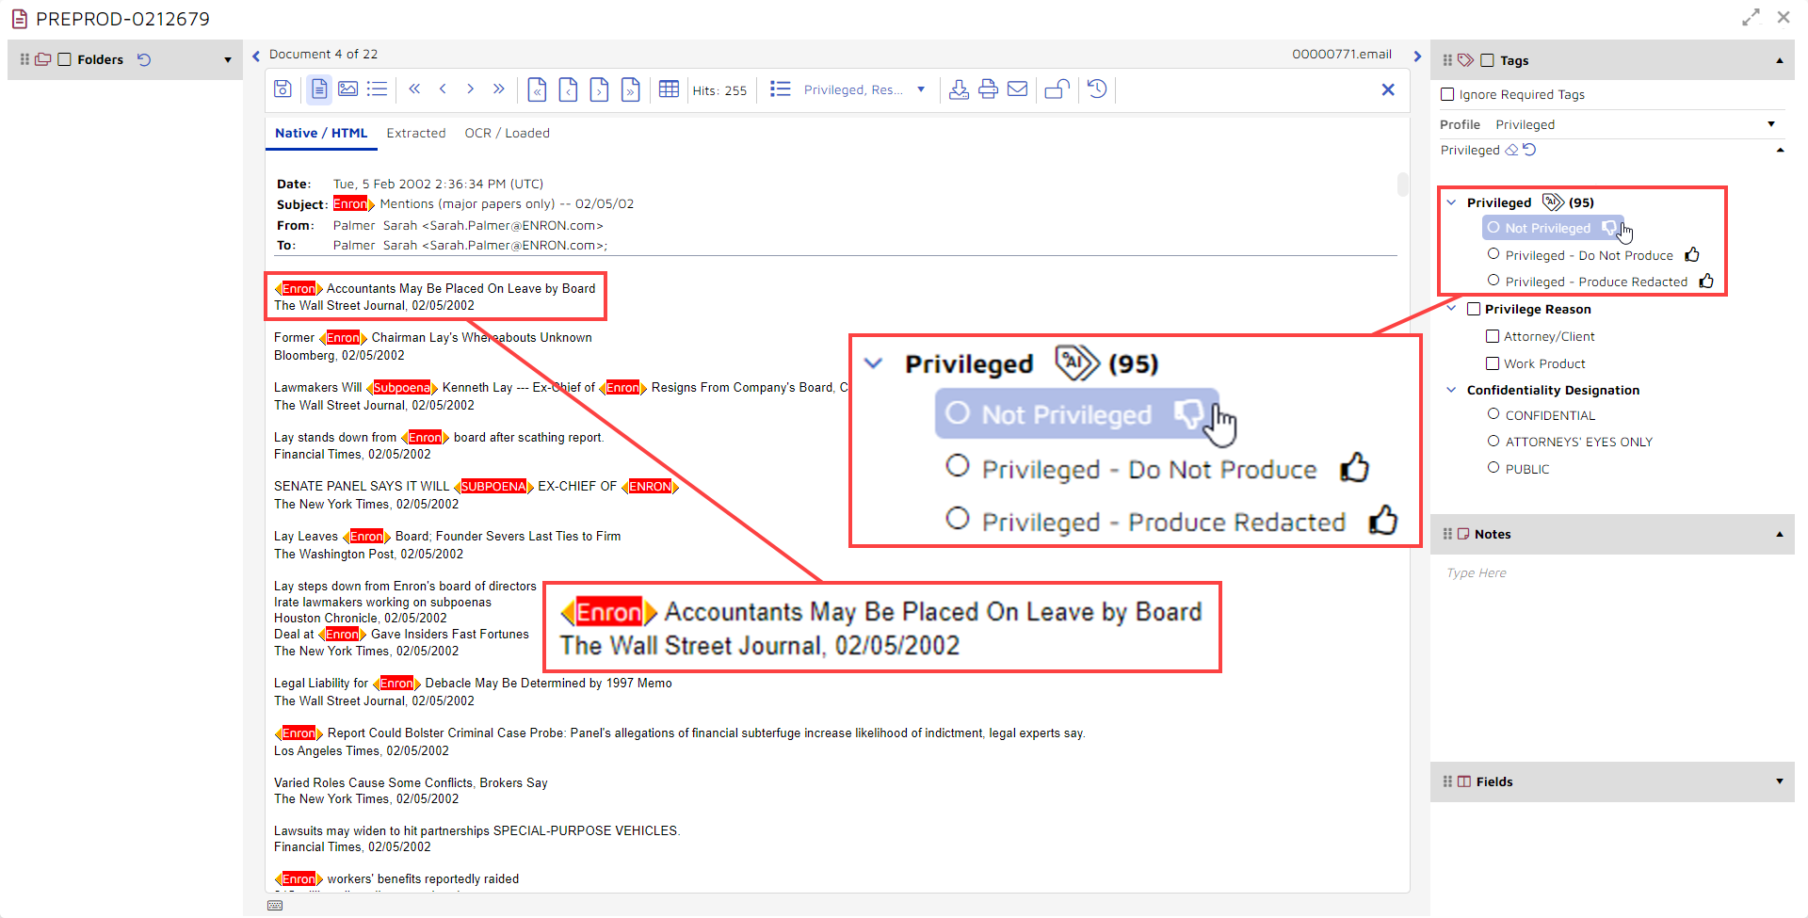
Task: Click the unlock padlock icon
Action: (x=1057, y=89)
